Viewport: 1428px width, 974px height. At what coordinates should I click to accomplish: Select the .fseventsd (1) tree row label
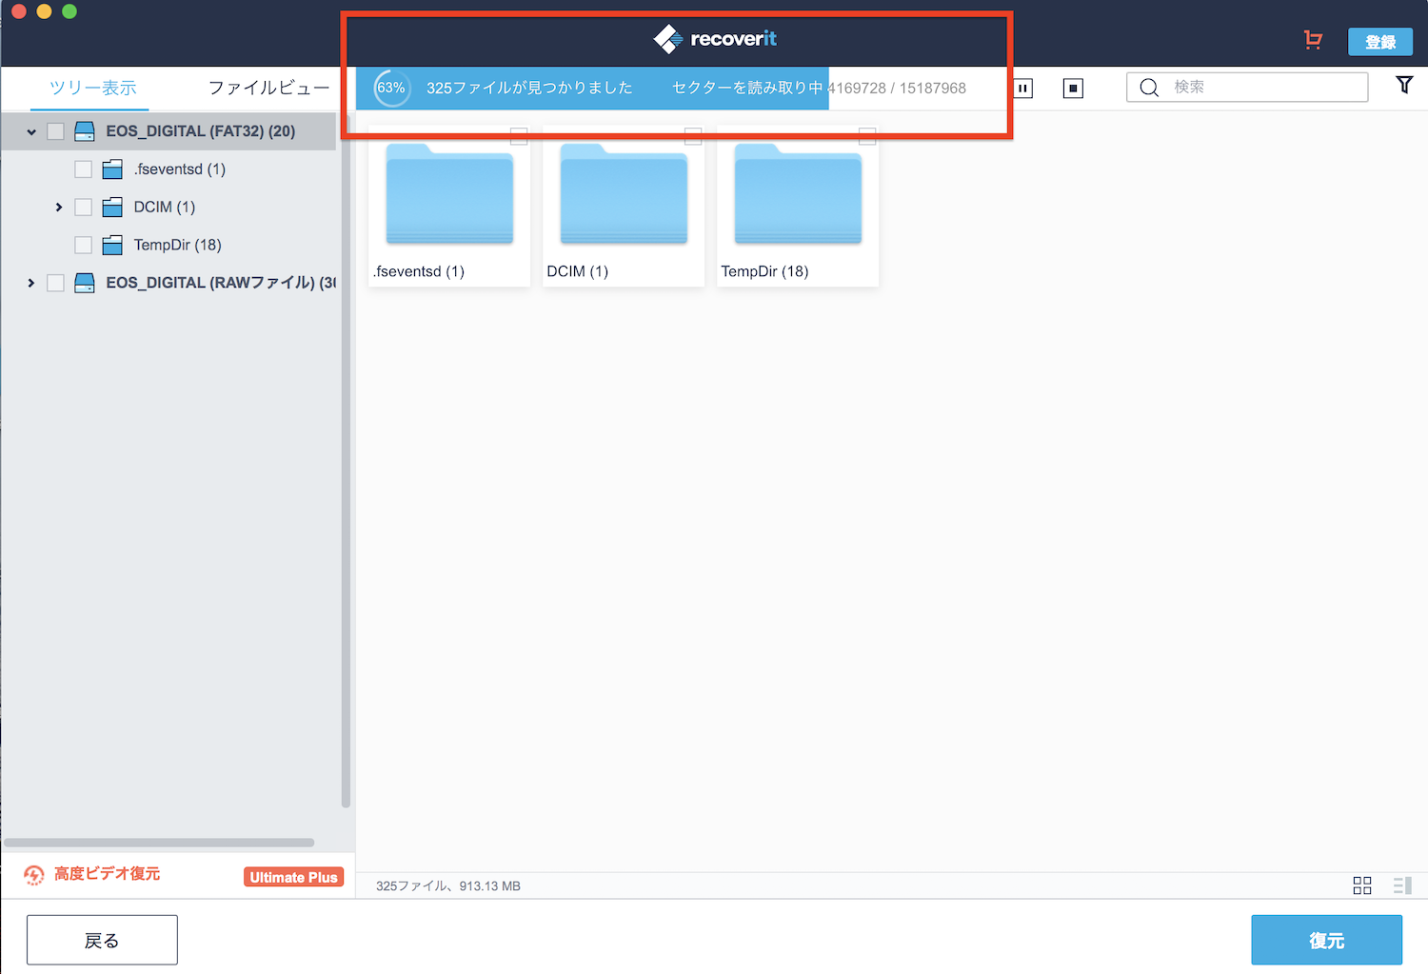pyautogui.click(x=180, y=169)
